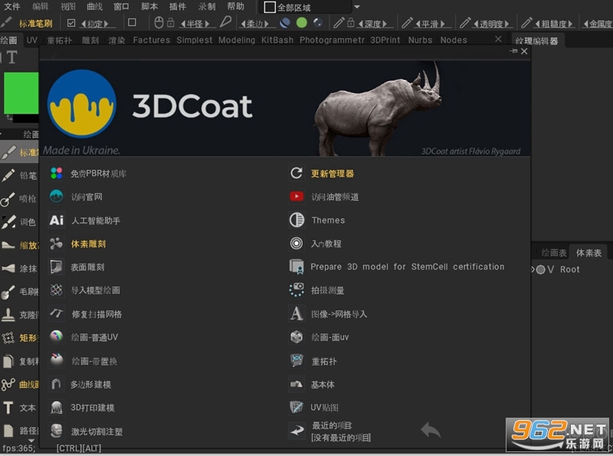Open 入门教程 link
The image size is (613, 456).
326,244
